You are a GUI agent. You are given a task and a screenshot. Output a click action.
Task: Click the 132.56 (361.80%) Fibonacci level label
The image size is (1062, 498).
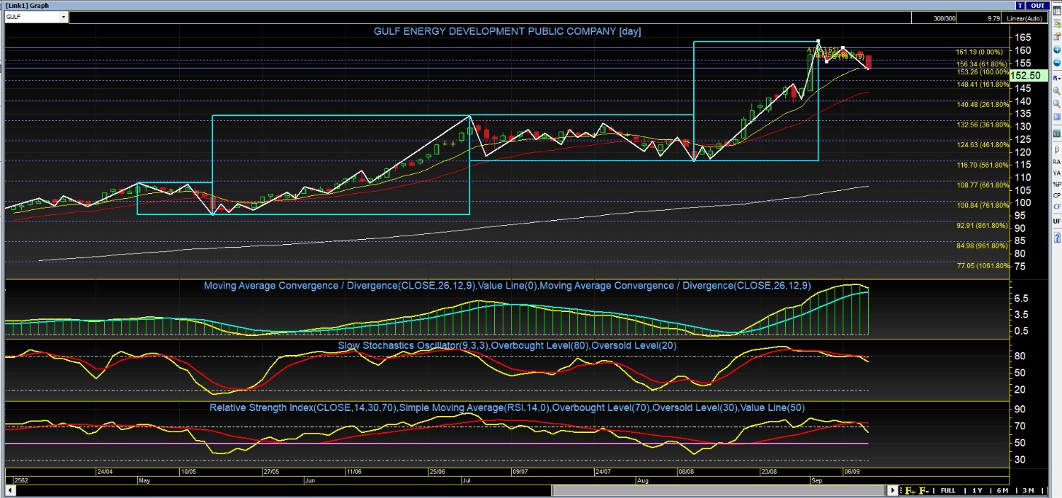983,124
